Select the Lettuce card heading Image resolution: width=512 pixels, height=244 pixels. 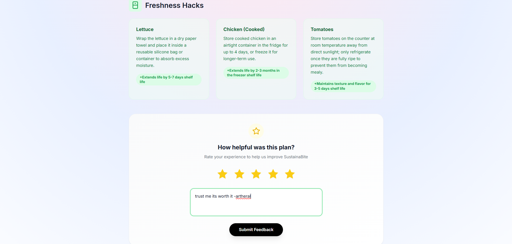[x=145, y=29]
